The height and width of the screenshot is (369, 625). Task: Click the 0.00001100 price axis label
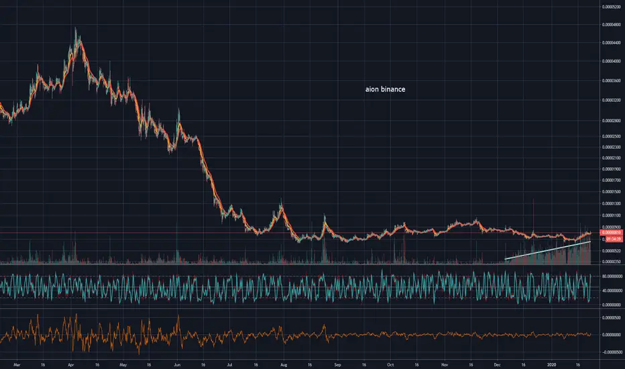[612, 215]
